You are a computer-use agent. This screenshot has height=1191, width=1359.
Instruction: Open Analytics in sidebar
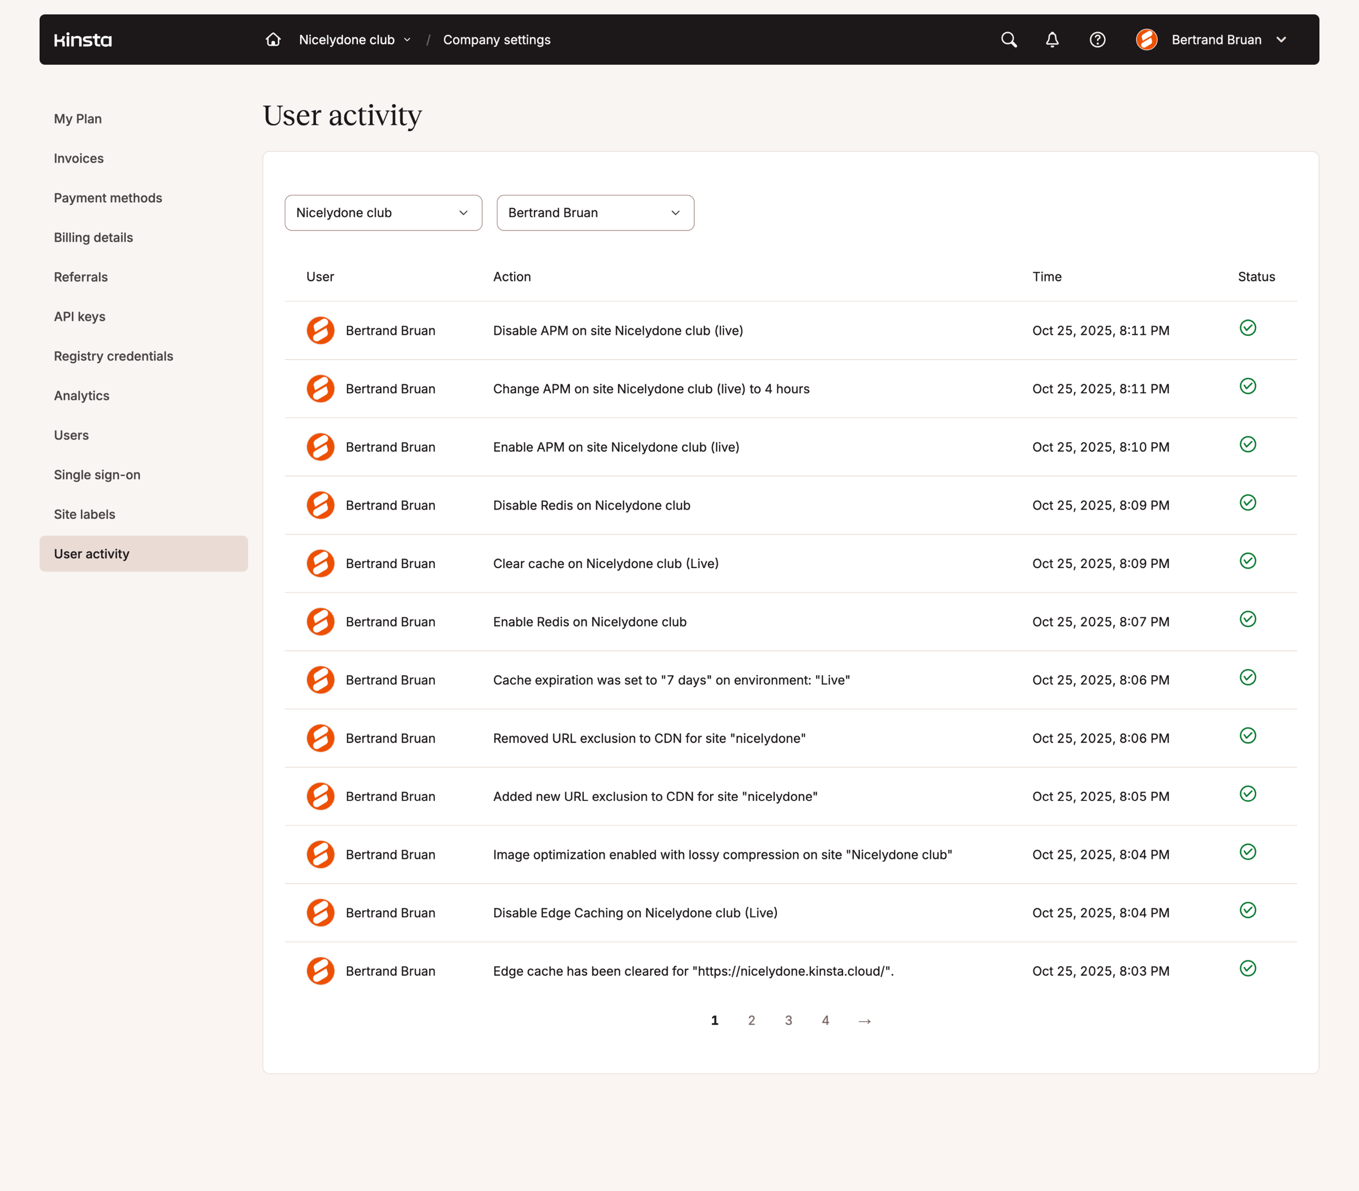click(82, 395)
